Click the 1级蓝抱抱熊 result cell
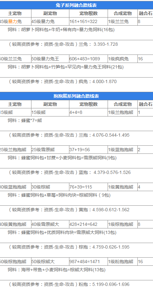Viewport: 153px width, 293px height. tap(123, 150)
